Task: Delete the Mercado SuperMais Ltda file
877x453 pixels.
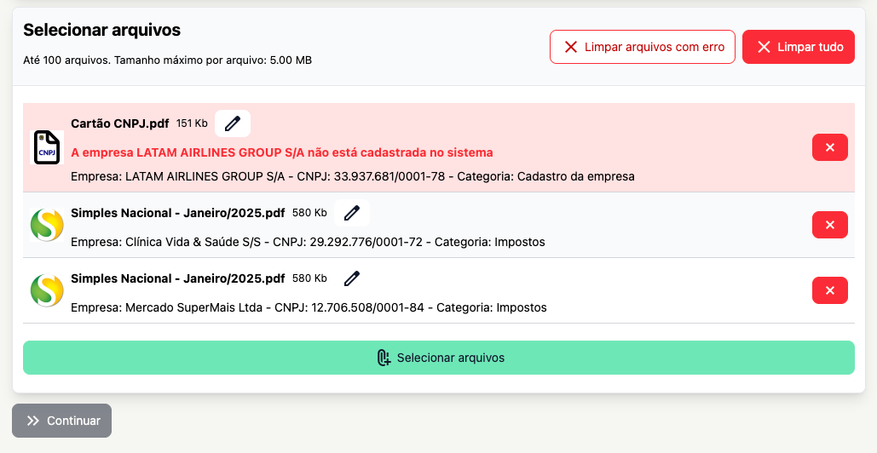Action: point(829,290)
